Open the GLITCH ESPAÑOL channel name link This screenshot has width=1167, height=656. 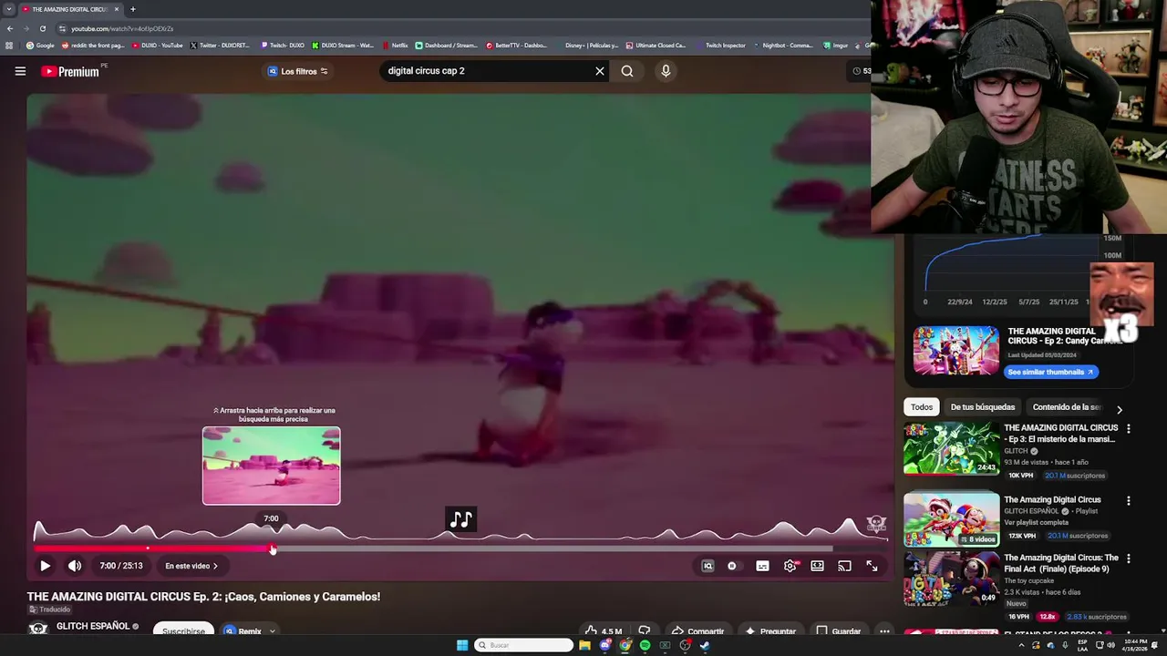tap(93, 627)
